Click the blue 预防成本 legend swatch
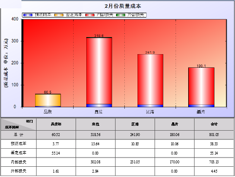The image size is (235, 177). [x=28, y=15]
